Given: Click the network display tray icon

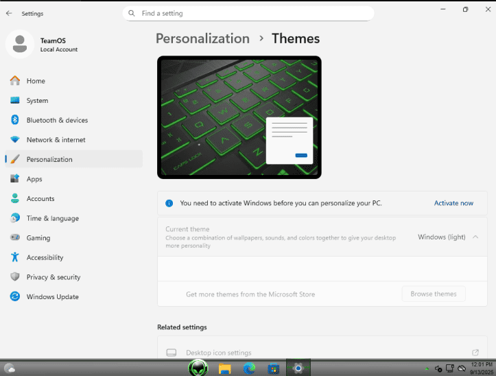Looking at the screenshot, I should [450, 368].
